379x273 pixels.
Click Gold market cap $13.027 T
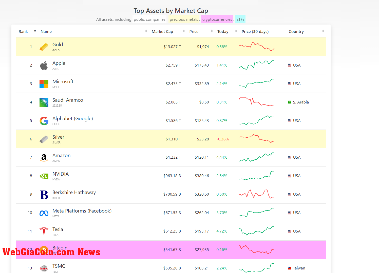pyautogui.click(x=172, y=47)
